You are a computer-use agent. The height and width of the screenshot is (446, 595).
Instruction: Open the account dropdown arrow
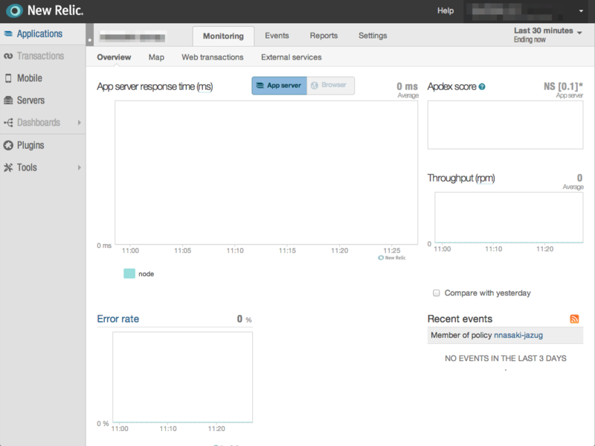[x=581, y=11]
